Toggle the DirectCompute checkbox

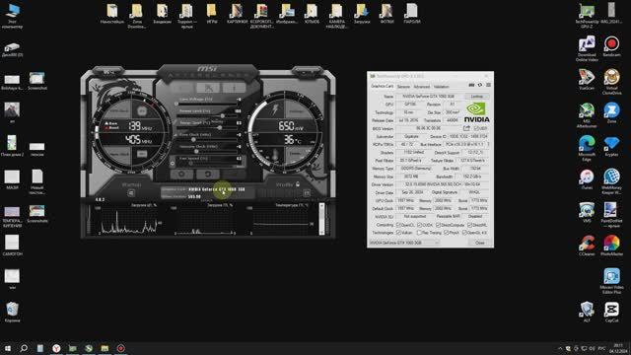pos(438,225)
